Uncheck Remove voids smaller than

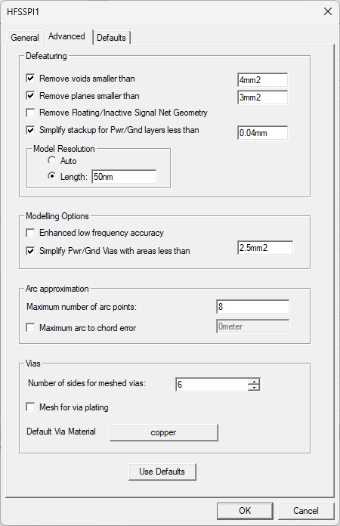30,79
